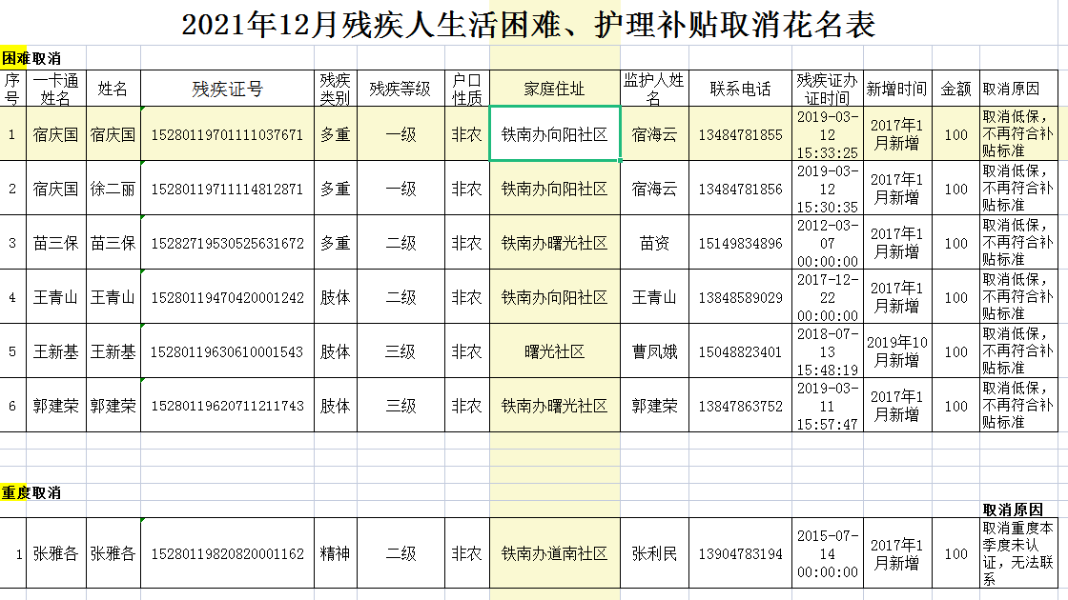1068x600 pixels.
Task: Select date cell 2019-03-12 15:33:25
Action: click(x=828, y=134)
